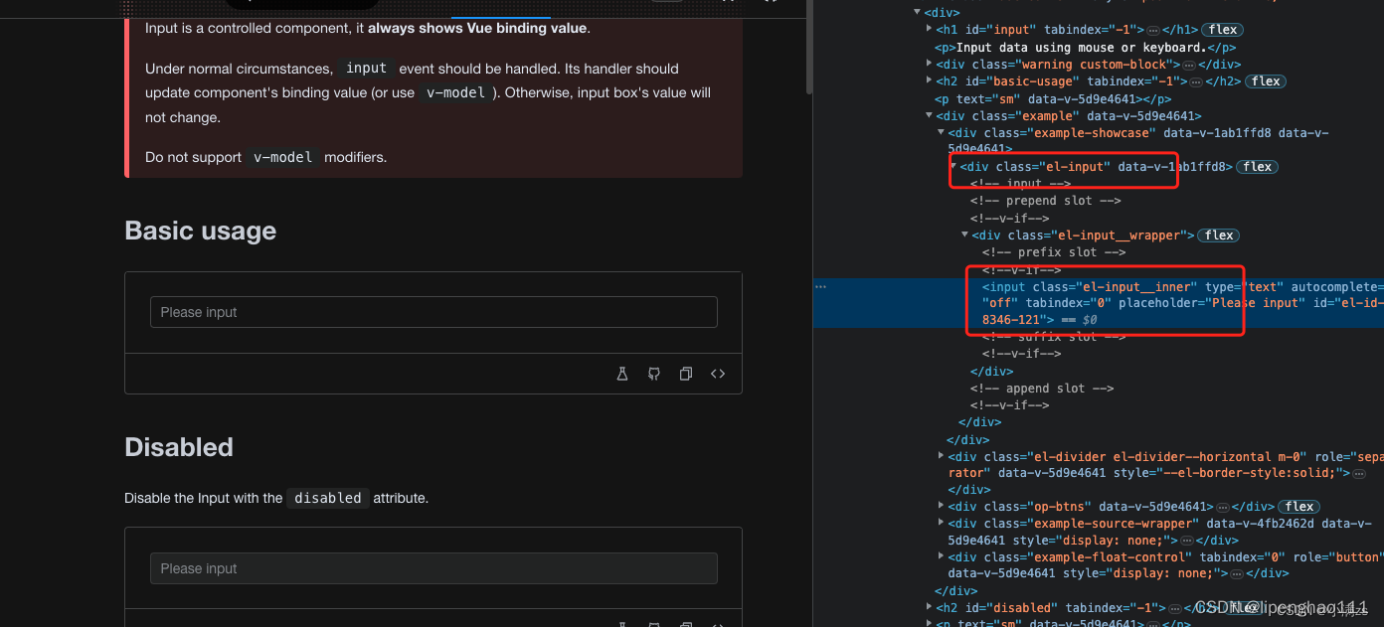
Task: Expand the h2 id="disabled" node
Action: click(x=929, y=607)
